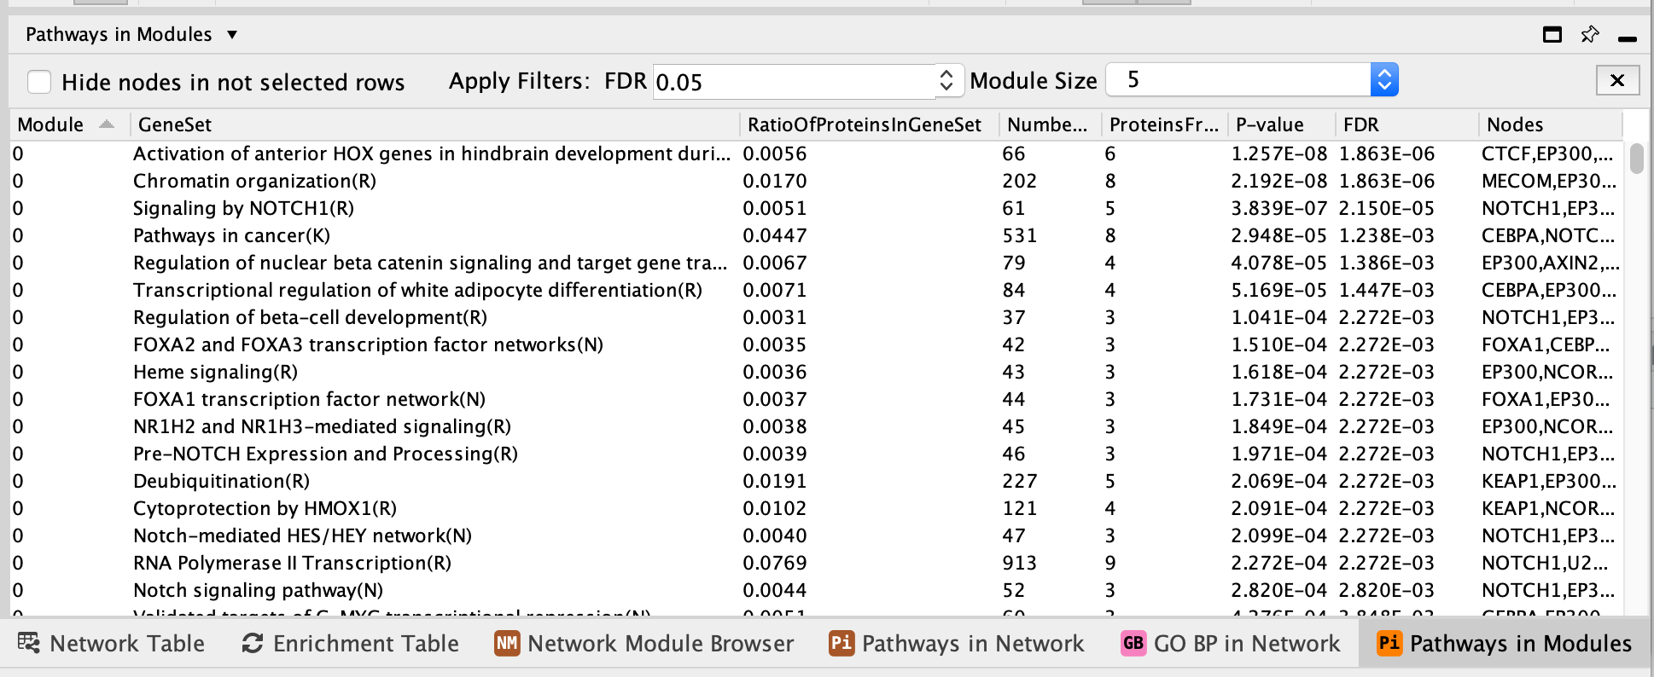The height and width of the screenshot is (677, 1654).
Task: Select row NR1H2 and NR1H3-mediated signaling(R)
Action: point(816,426)
